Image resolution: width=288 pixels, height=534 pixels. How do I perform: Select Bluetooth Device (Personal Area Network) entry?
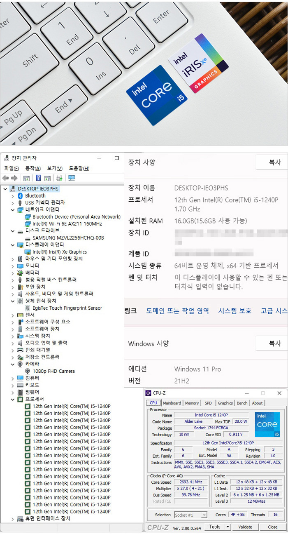(77, 217)
